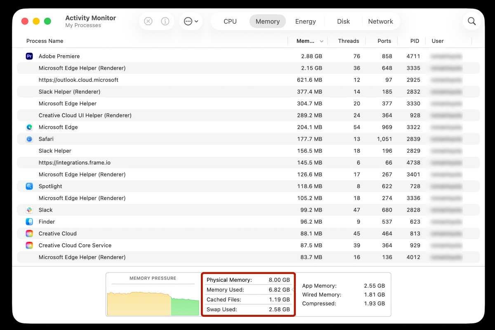
Task: Select the Adobe Premiere app icon
Action: [29, 56]
